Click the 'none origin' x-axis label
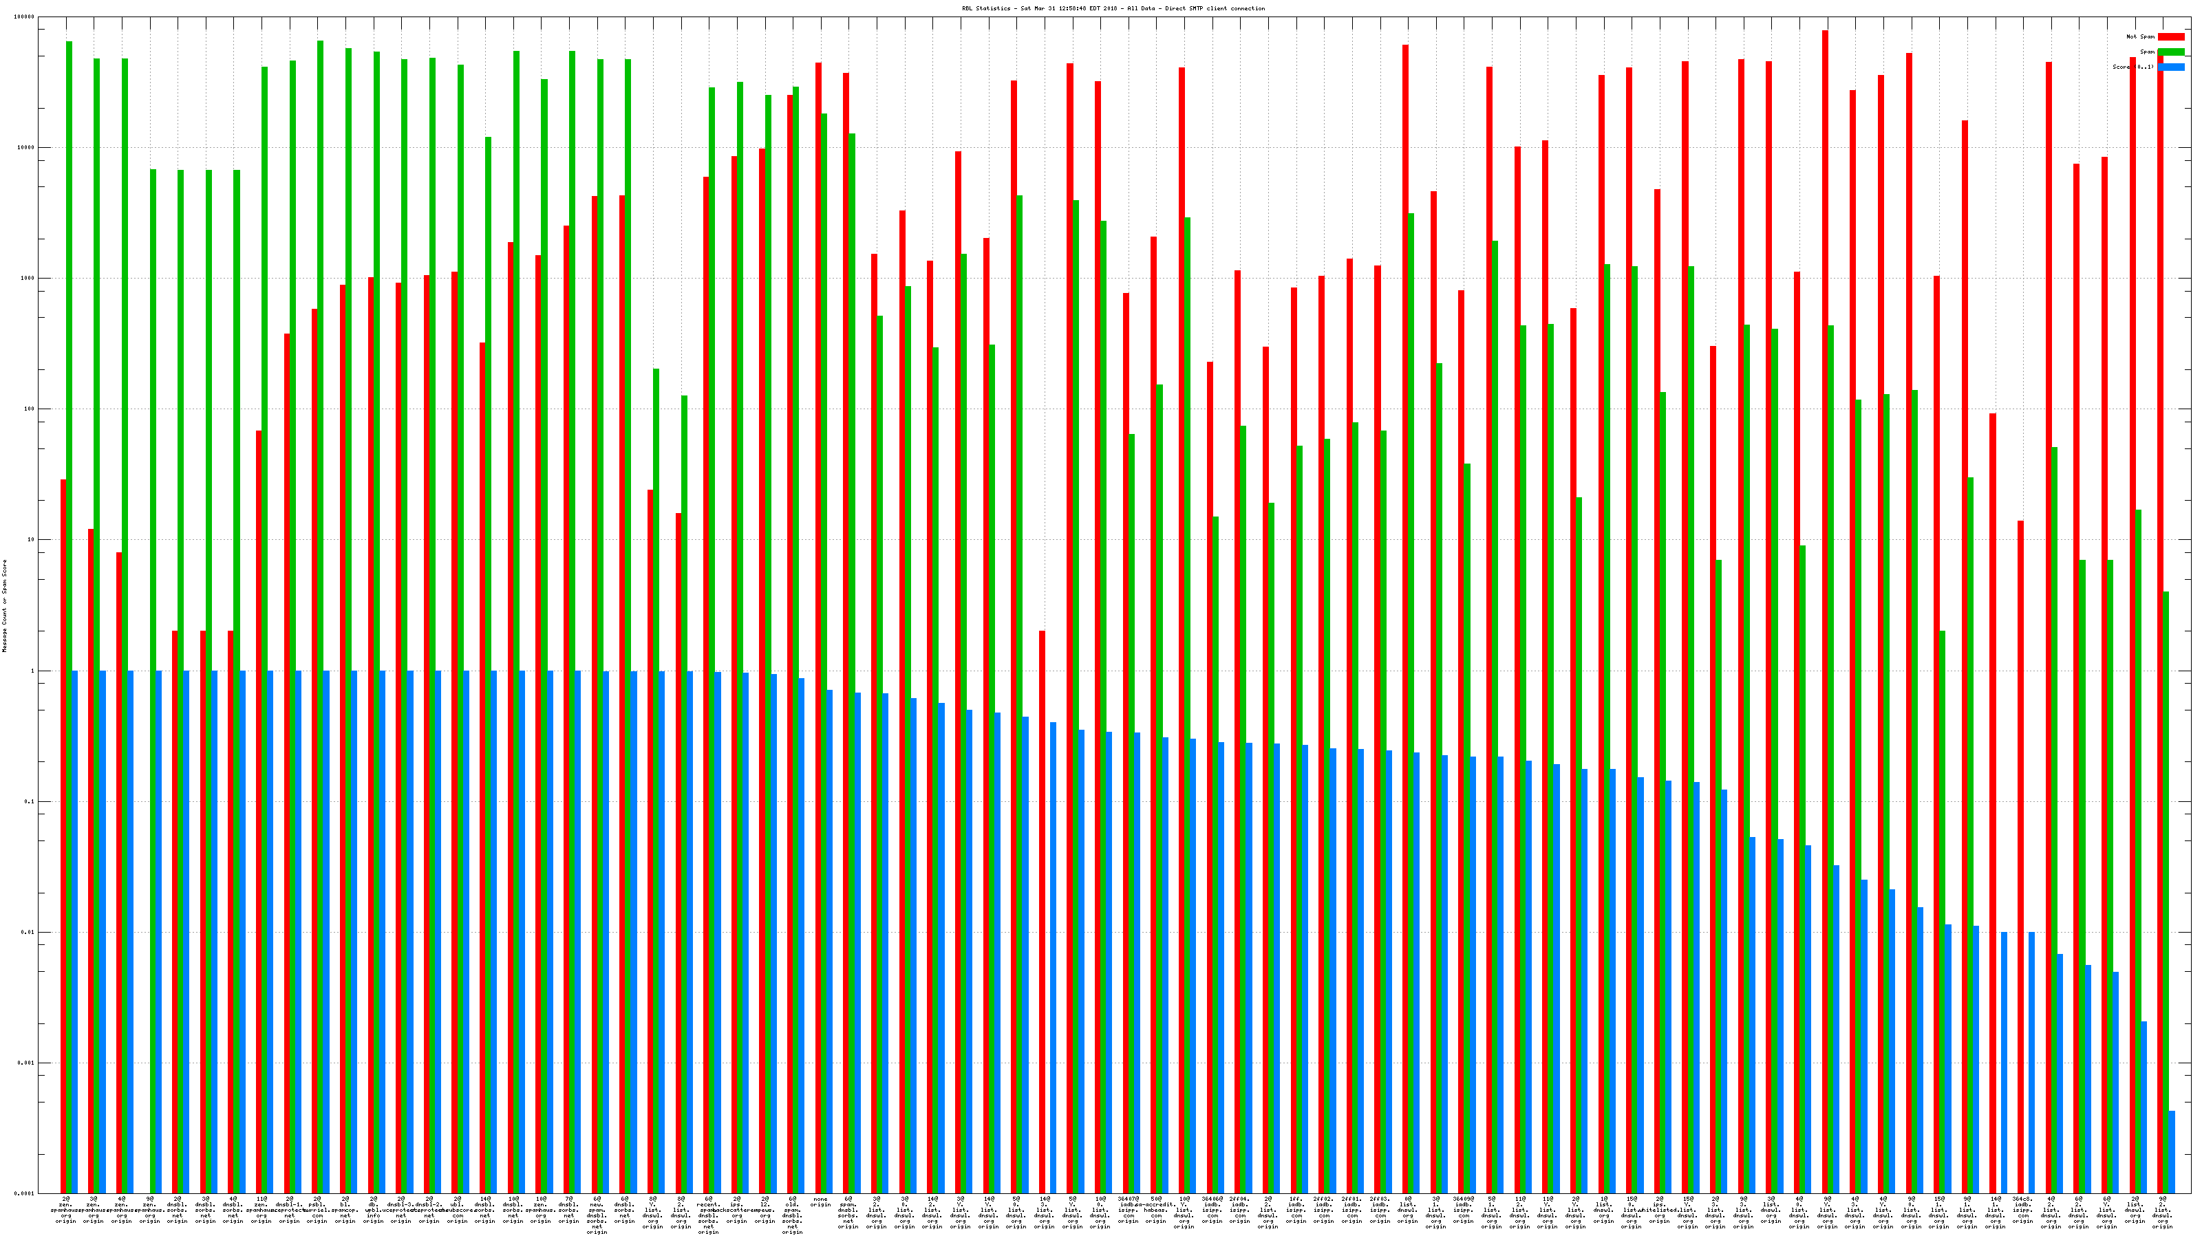Image resolution: width=2202 pixels, height=1238 pixels. click(x=821, y=1202)
